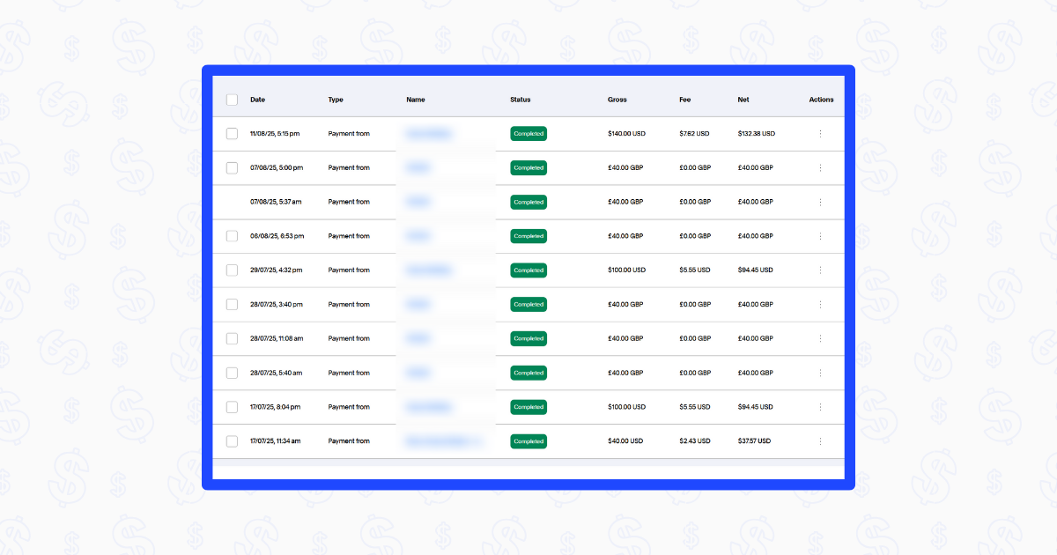
Task: Tick checkbox for 28/07/25 5:40 am payment
Action: [x=232, y=373]
